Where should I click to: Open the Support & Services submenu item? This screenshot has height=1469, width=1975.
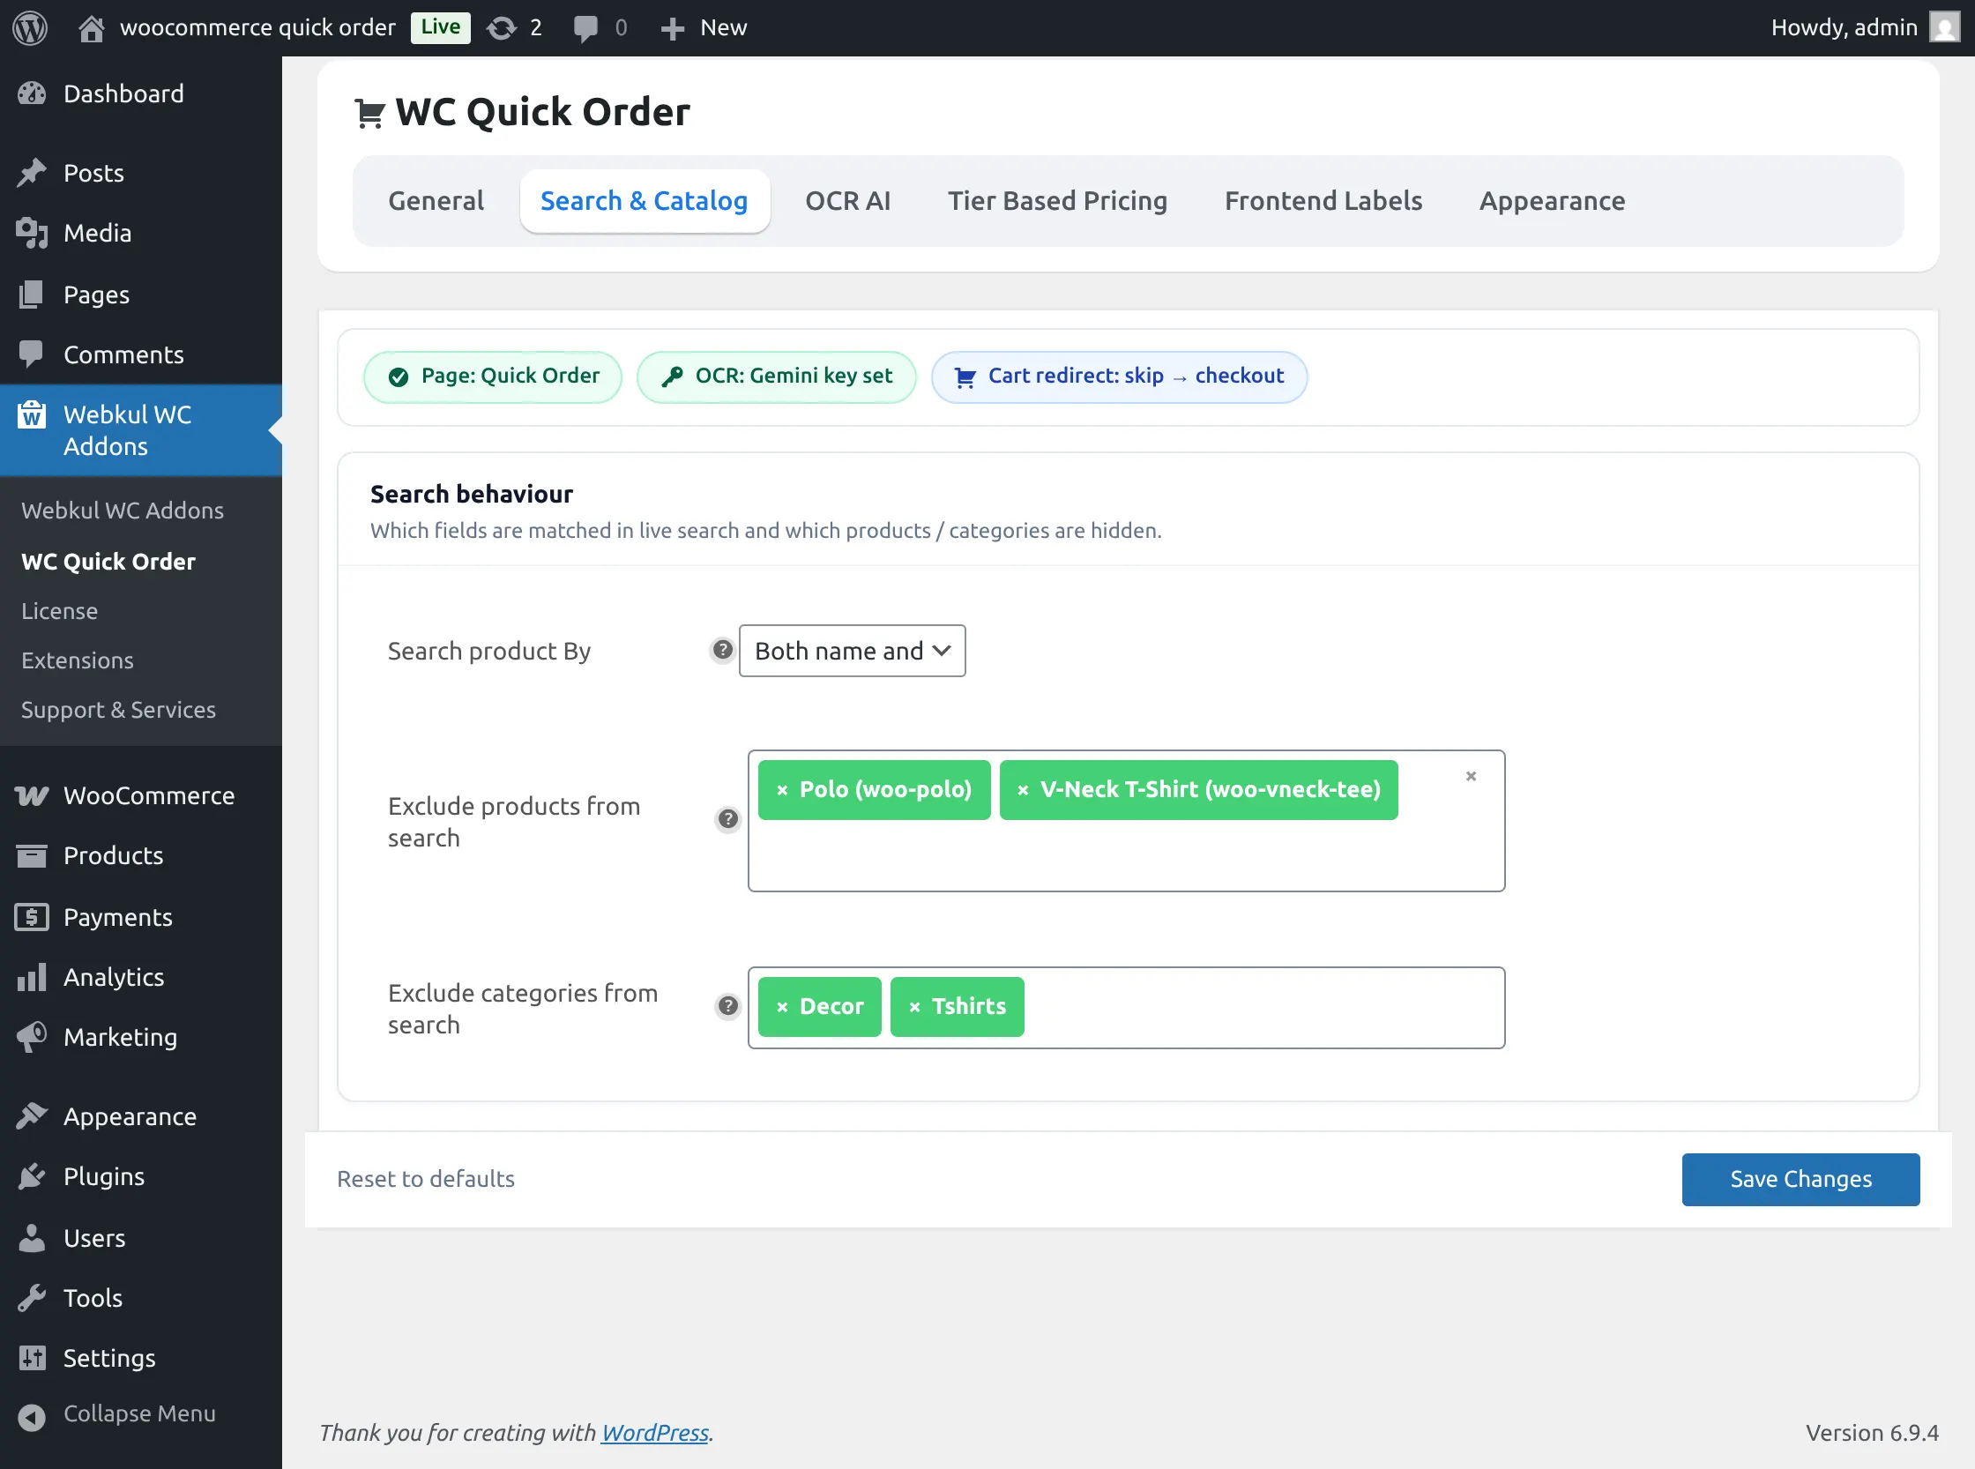[x=118, y=710]
